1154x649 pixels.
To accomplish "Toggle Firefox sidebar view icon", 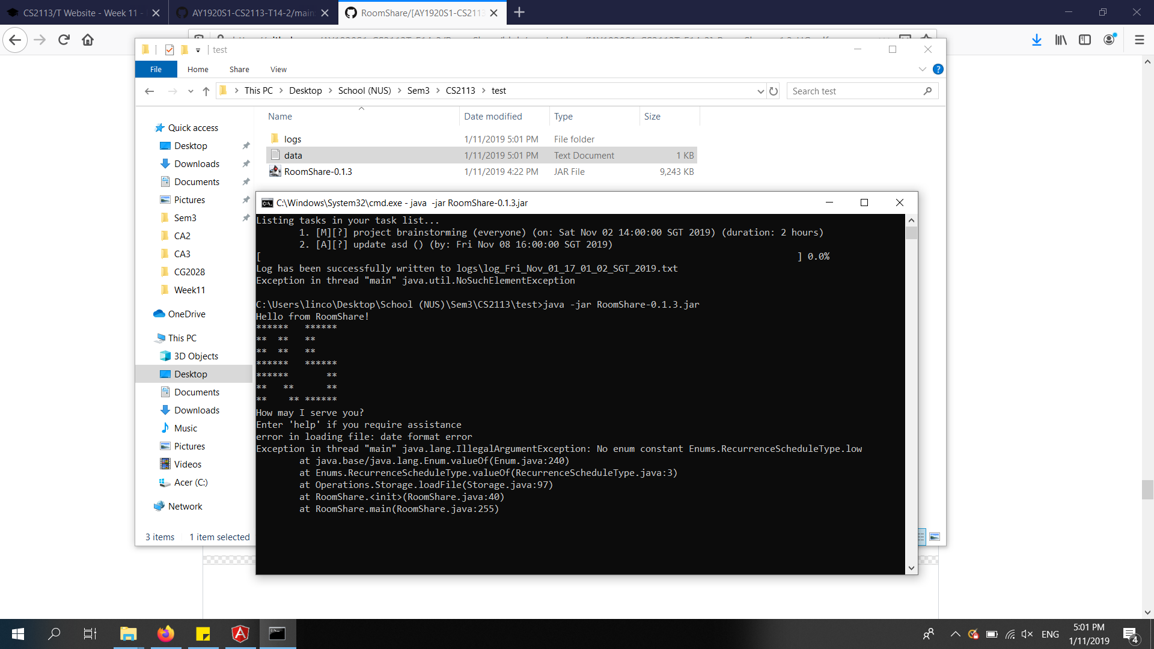I will [x=1085, y=40].
